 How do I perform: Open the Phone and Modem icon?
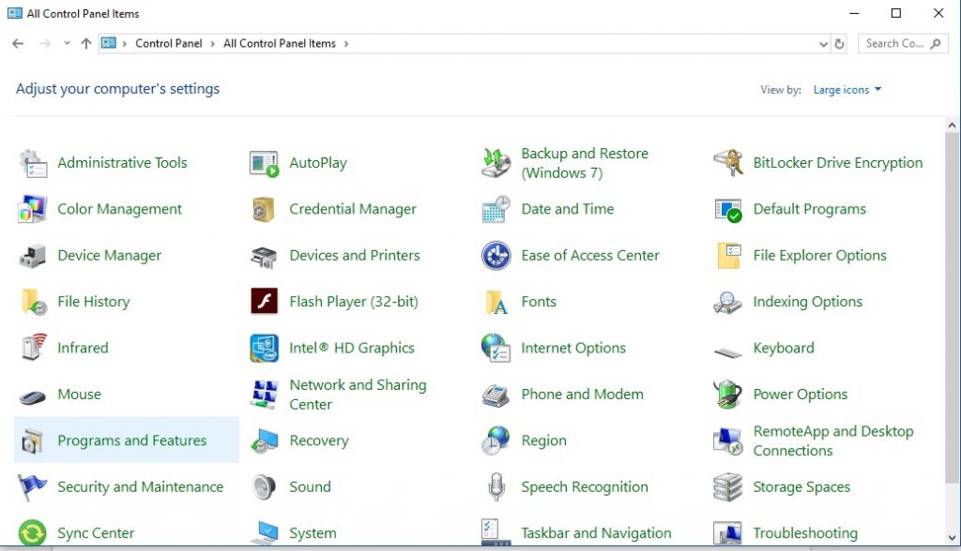[496, 395]
